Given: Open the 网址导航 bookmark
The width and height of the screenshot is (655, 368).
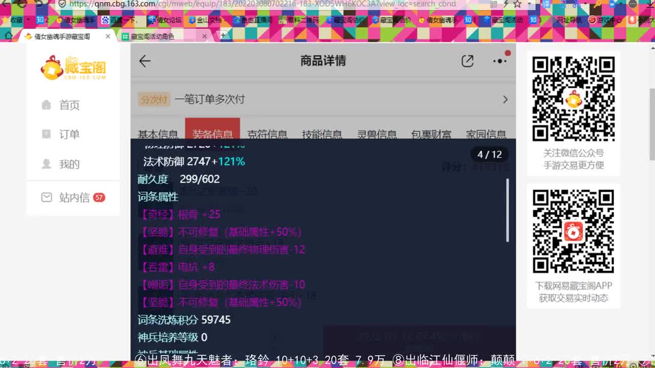Looking at the screenshot, I should [565, 20].
